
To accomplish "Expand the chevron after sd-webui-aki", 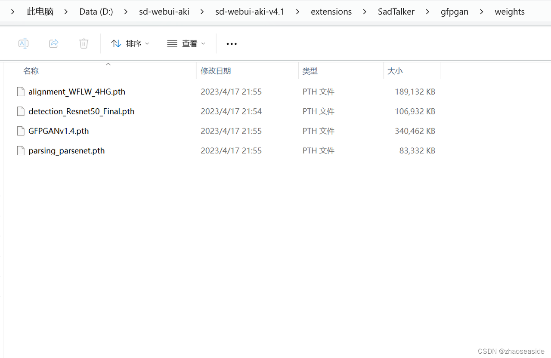I will click(x=202, y=12).
